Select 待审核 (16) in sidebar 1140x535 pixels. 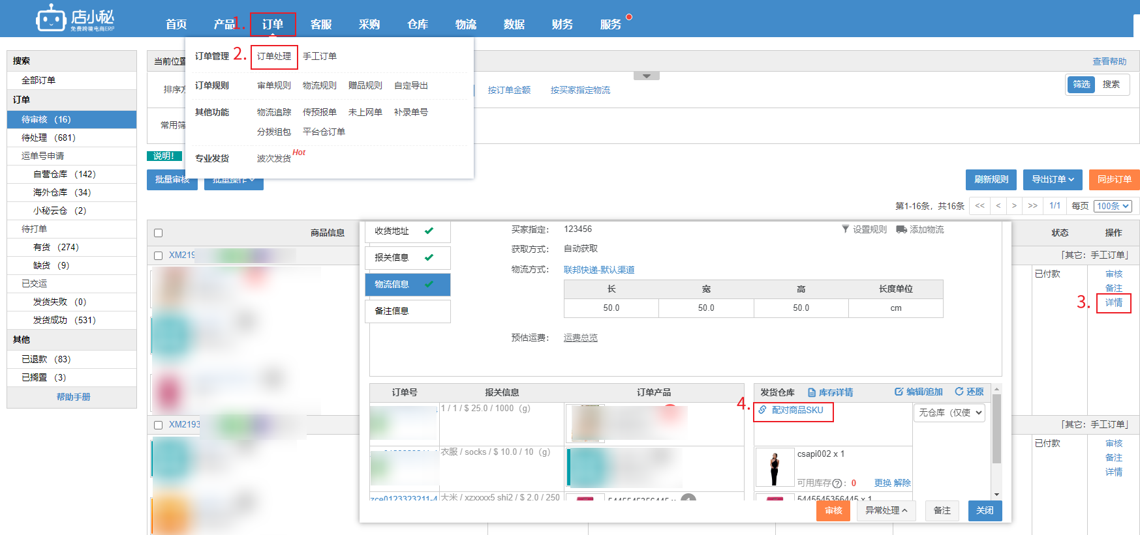click(x=72, y=119)
